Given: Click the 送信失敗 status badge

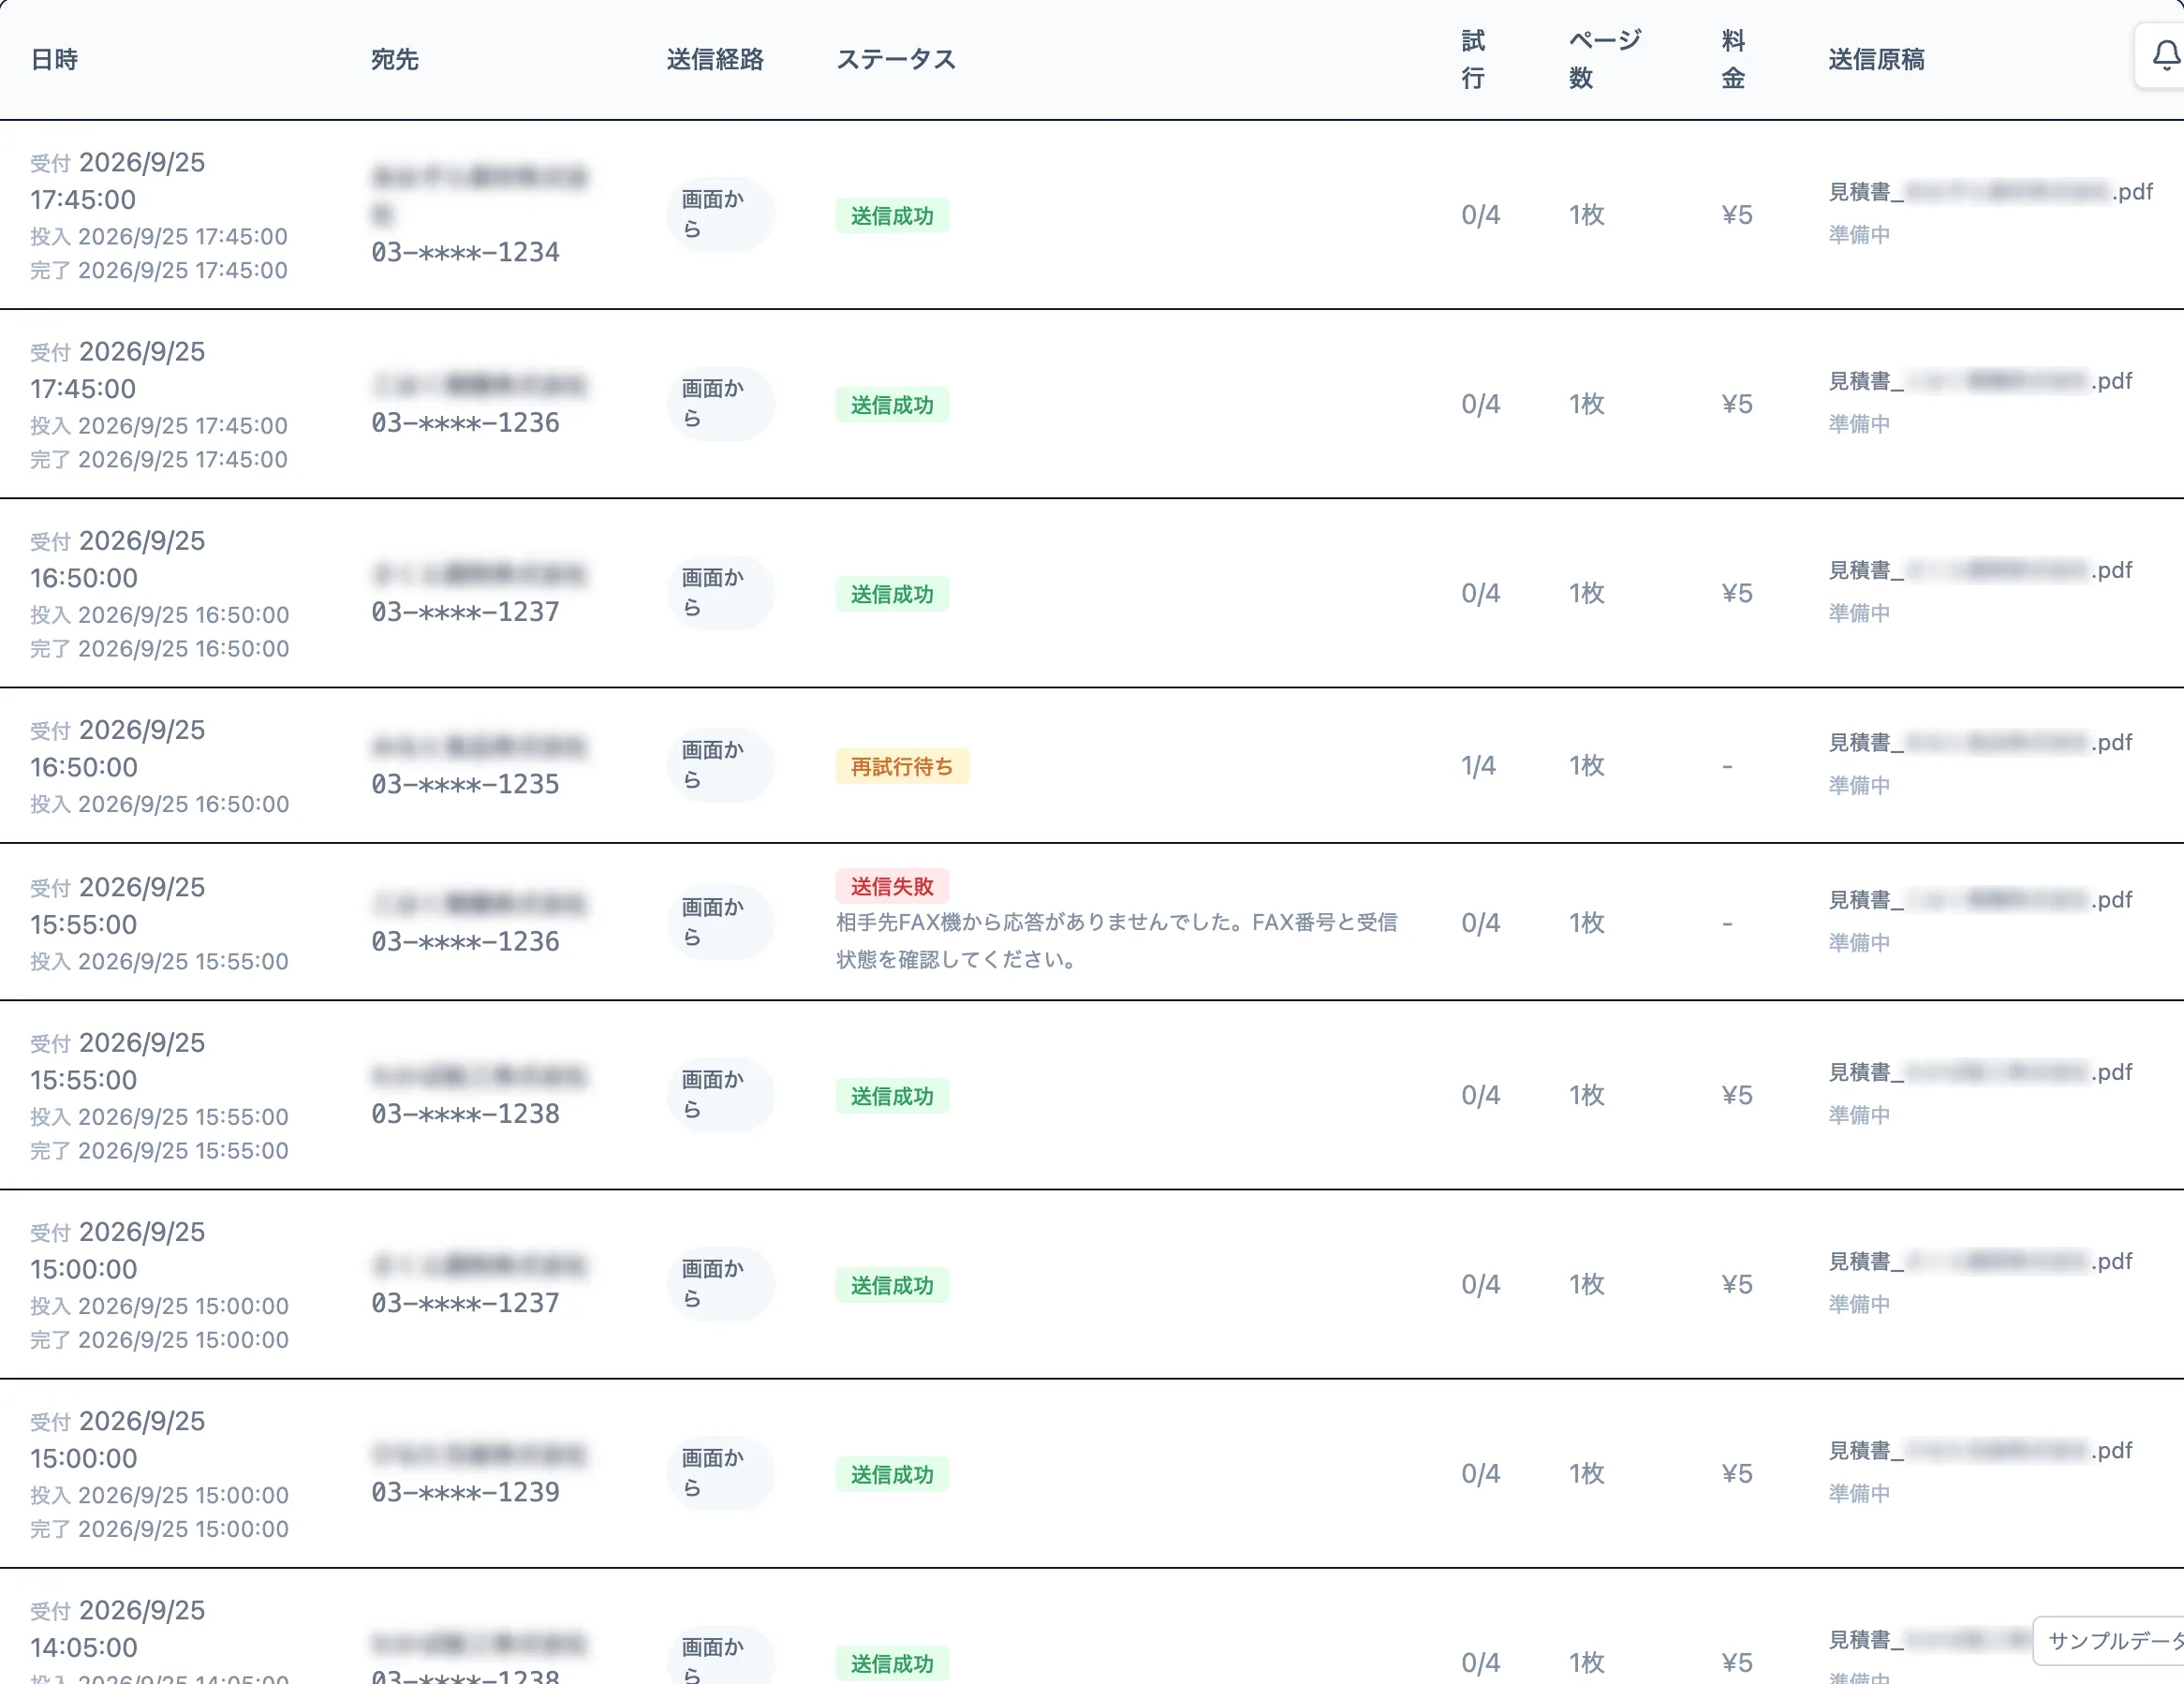Looking at the screenshot, I should coord(892,886).
